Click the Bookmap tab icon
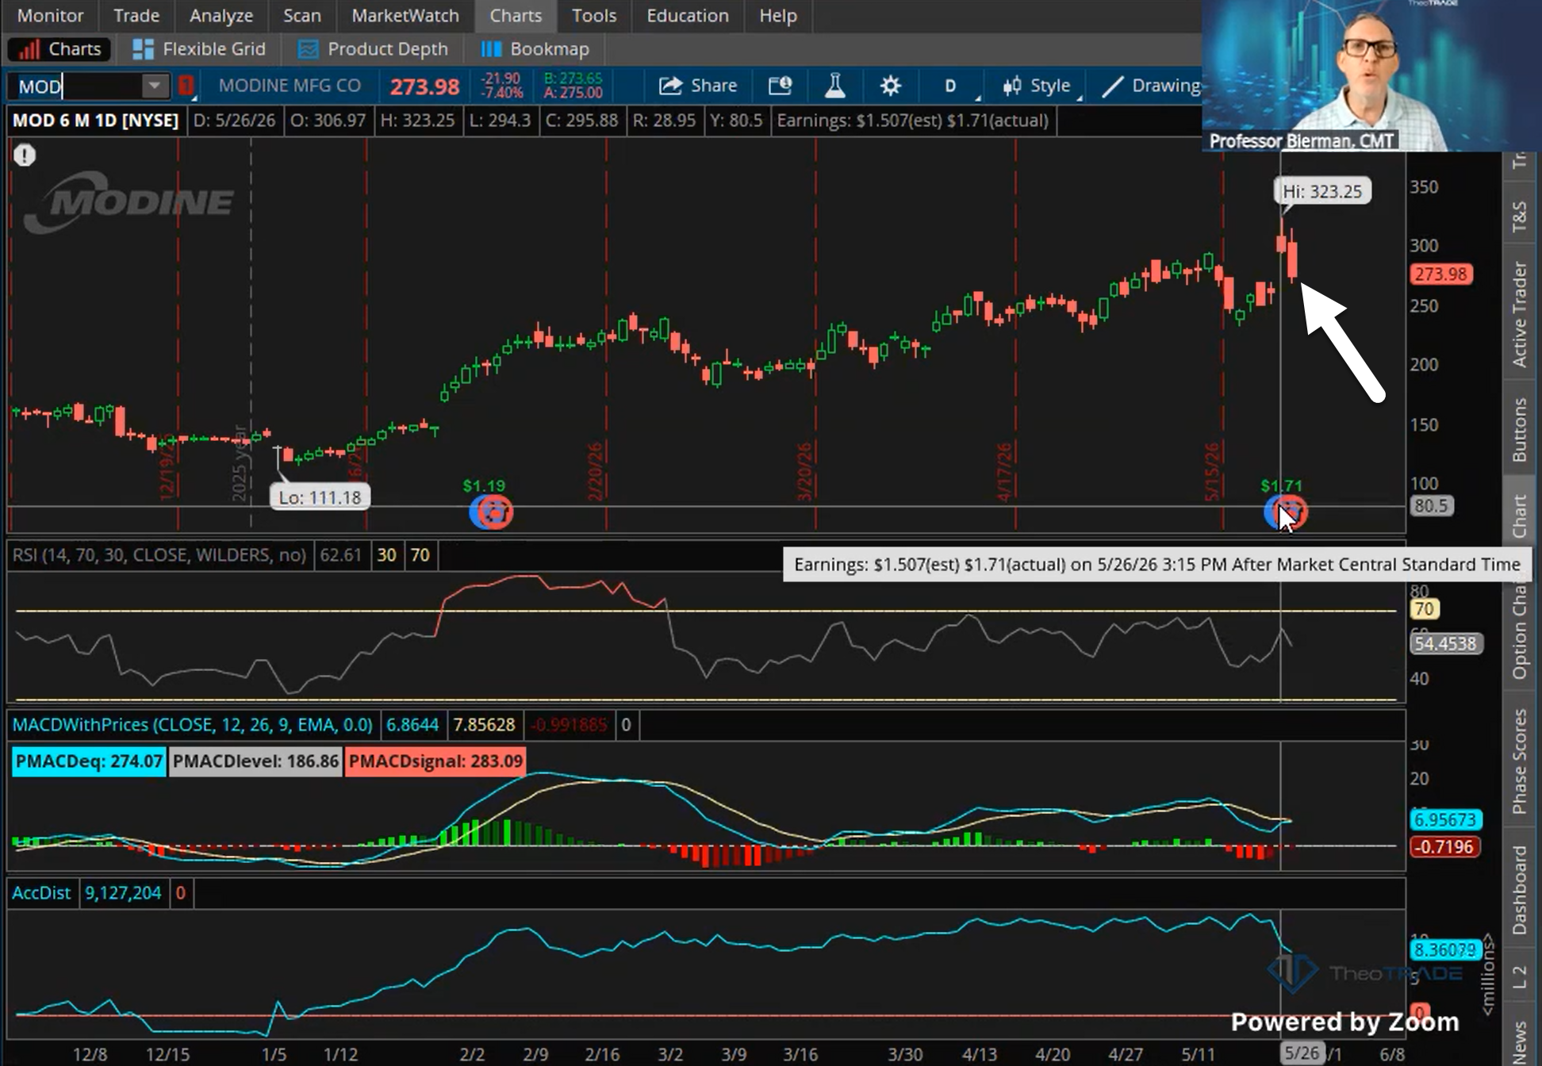 click(491, 49)
